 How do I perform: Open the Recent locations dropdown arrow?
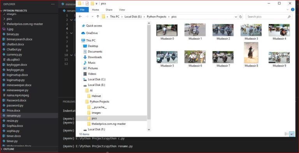point(93,17)
